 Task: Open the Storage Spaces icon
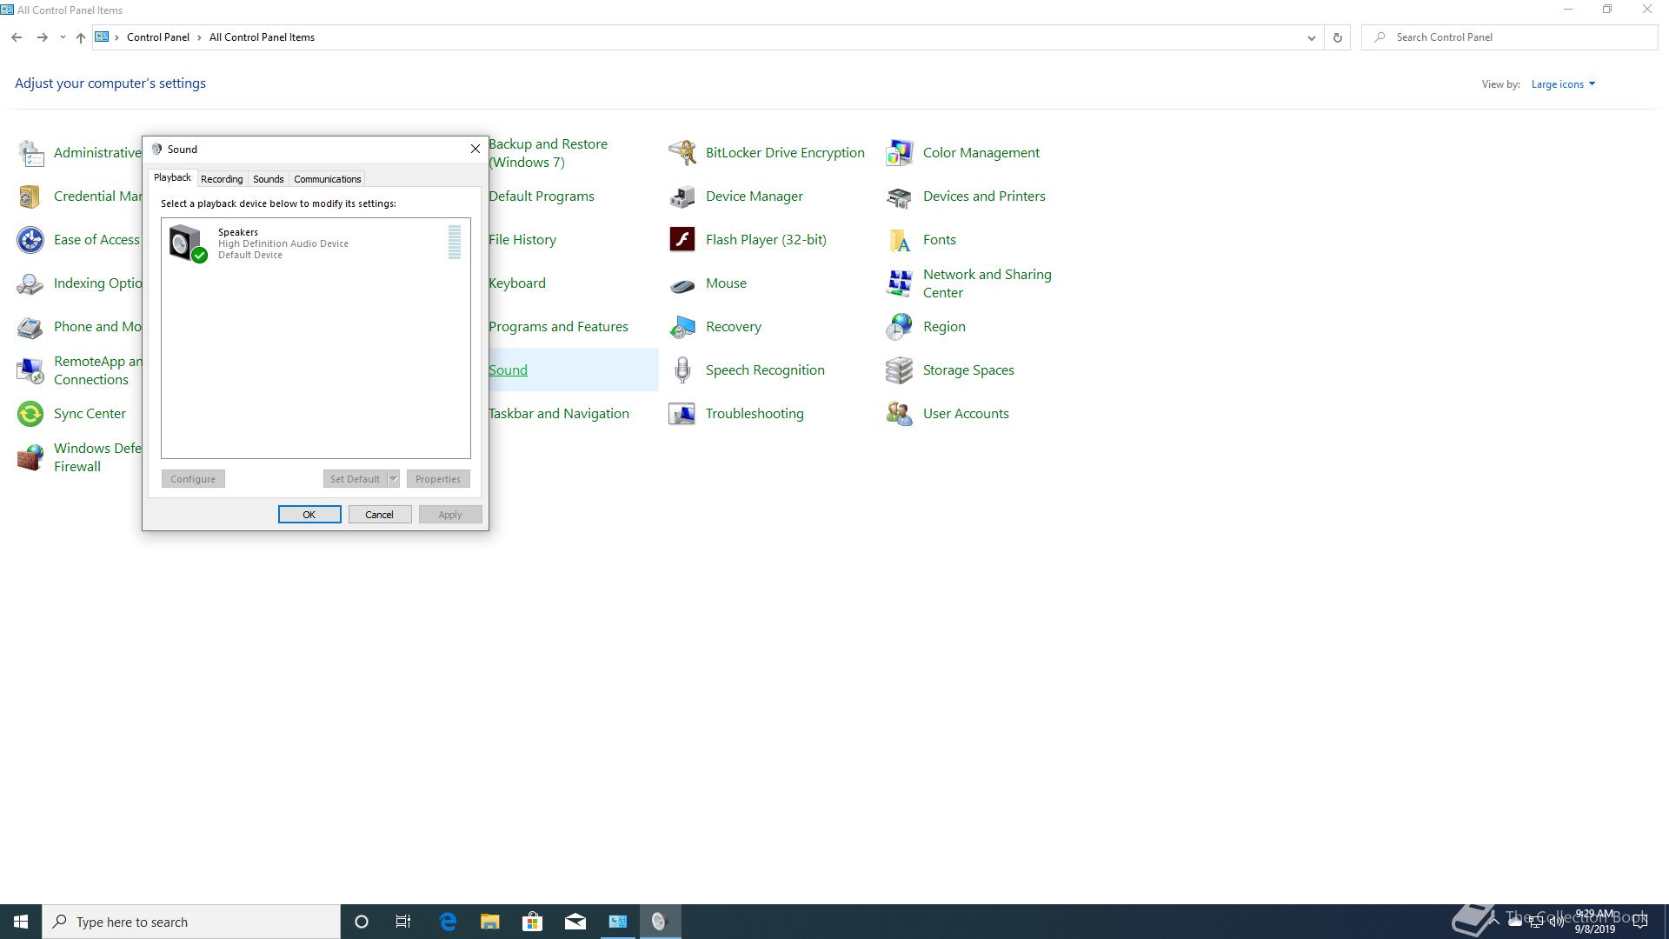(x=899, y=370)
